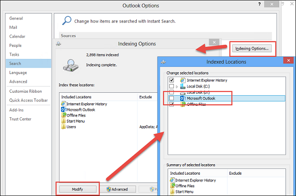
Task: Select Start Menu in Indexing Options list
Action: coord(76,121)
